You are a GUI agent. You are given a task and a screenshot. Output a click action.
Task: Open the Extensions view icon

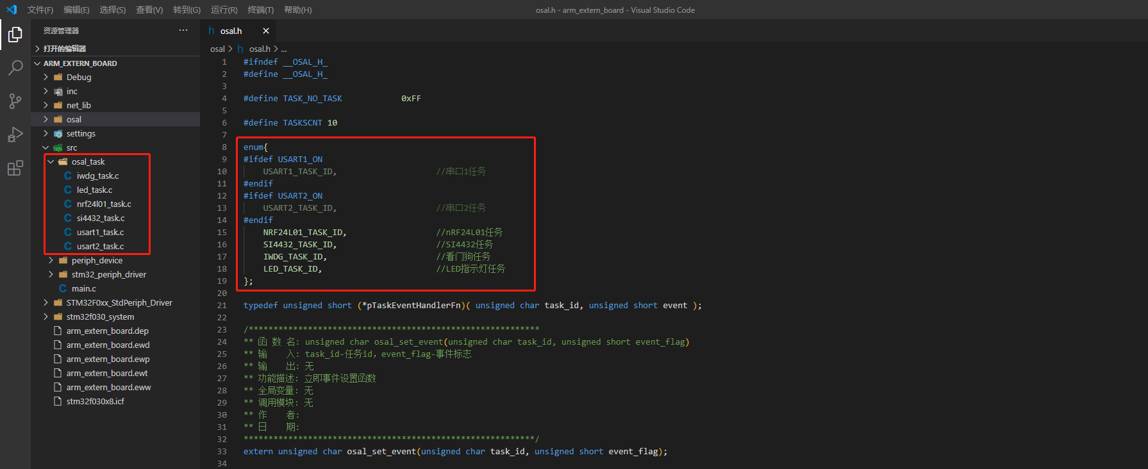coord(15,169)
